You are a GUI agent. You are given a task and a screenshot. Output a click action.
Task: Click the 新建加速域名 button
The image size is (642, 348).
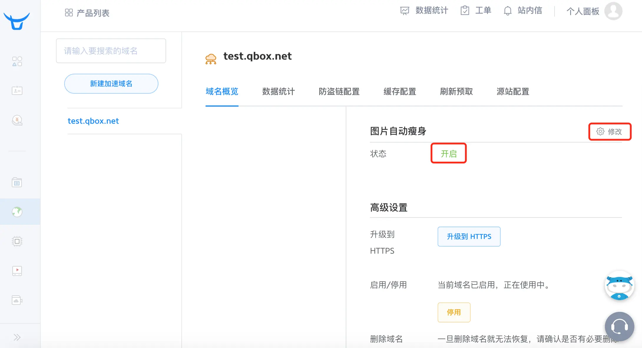point(111,84)
